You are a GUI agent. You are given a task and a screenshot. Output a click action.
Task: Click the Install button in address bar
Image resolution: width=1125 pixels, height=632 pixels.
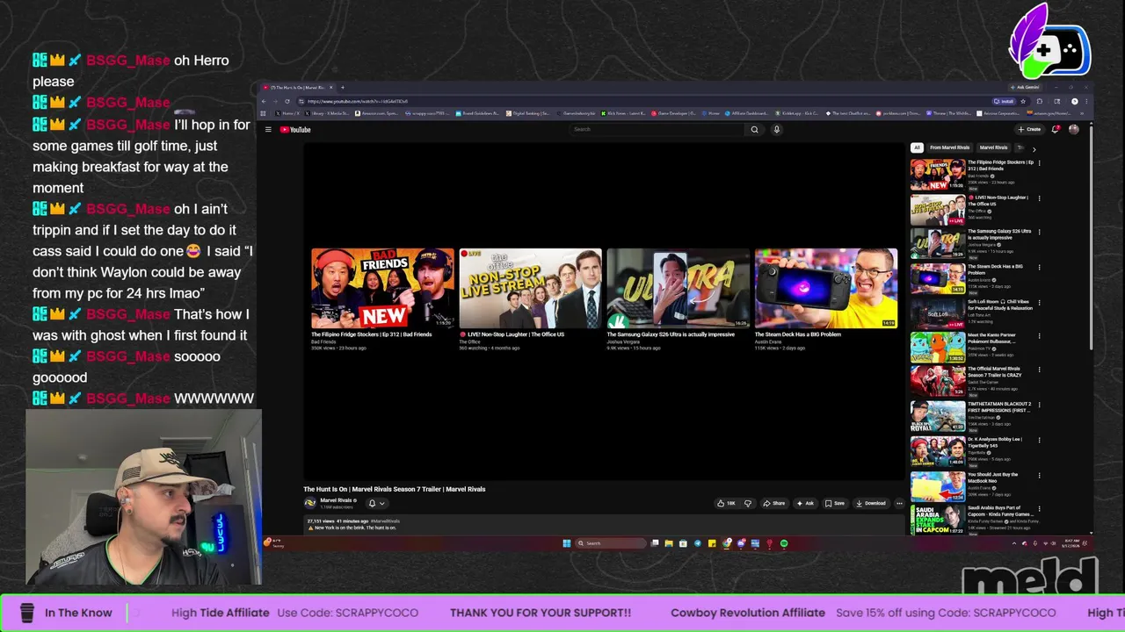pos(1004,101)
